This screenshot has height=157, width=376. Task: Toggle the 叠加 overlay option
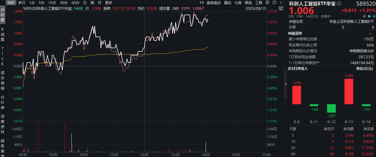[228, 3]
